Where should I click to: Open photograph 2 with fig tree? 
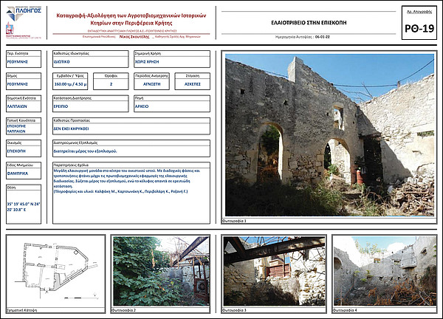point(161,271)
